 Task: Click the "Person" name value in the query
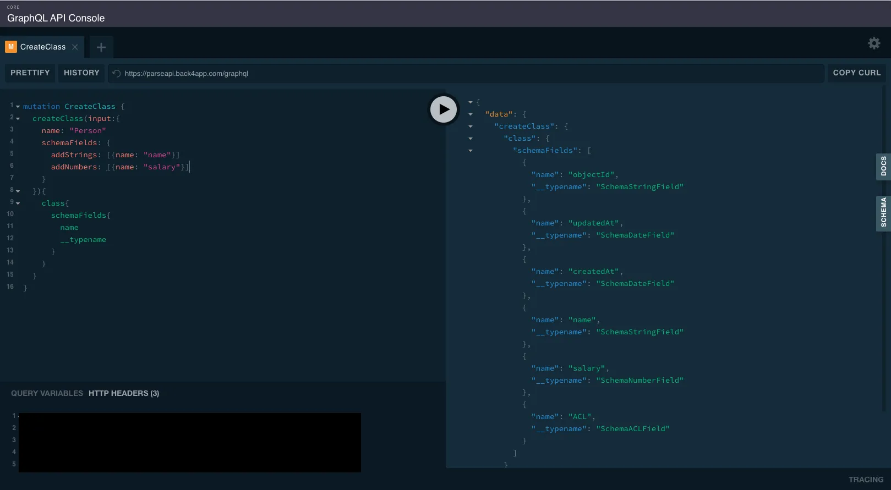point(88,131)
